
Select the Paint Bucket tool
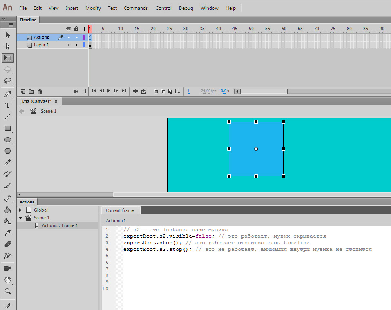[8, 210]
